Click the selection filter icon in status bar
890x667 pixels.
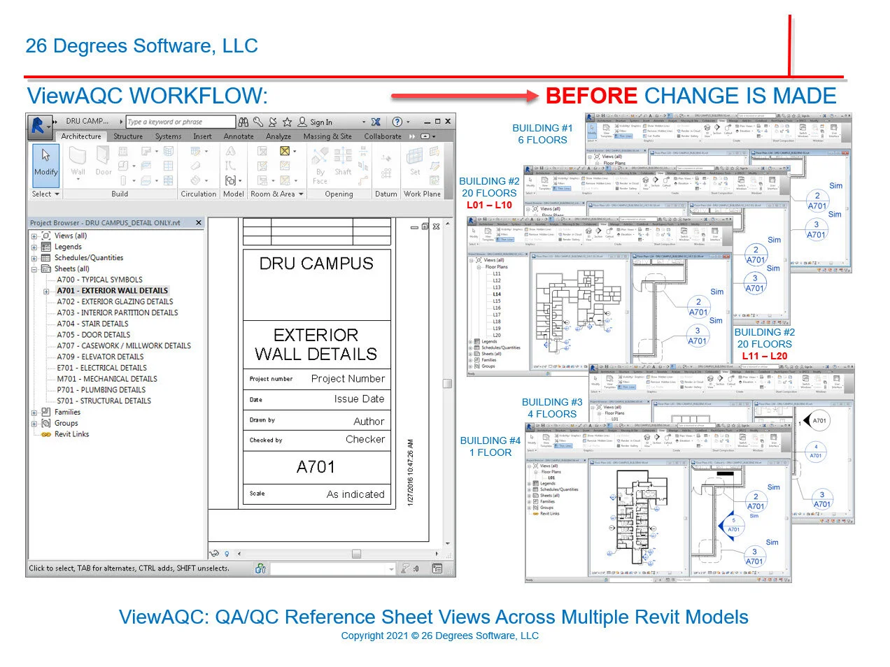pyautogui.click(x=405, y=568)
